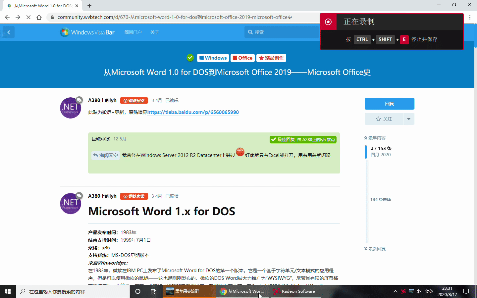Expand the follow options dropdown arrow
Viewport: 477px width, 298px height.
[409, 119]
